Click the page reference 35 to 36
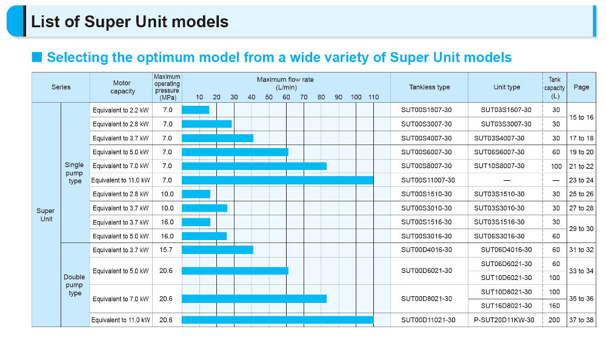606x338 pixels. 581,299
